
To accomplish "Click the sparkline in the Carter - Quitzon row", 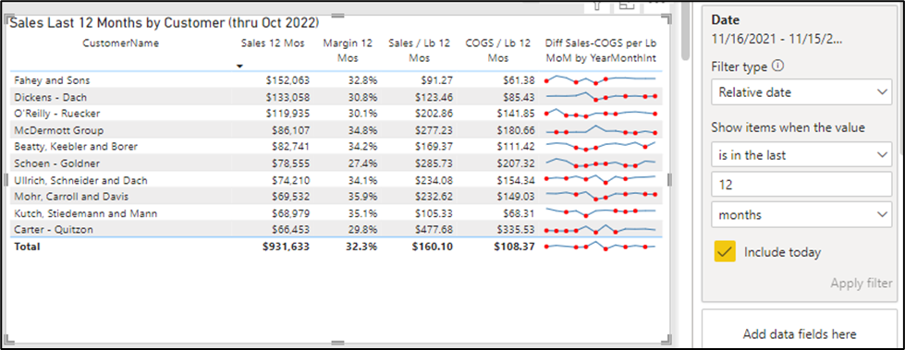I will click(601, 230).
